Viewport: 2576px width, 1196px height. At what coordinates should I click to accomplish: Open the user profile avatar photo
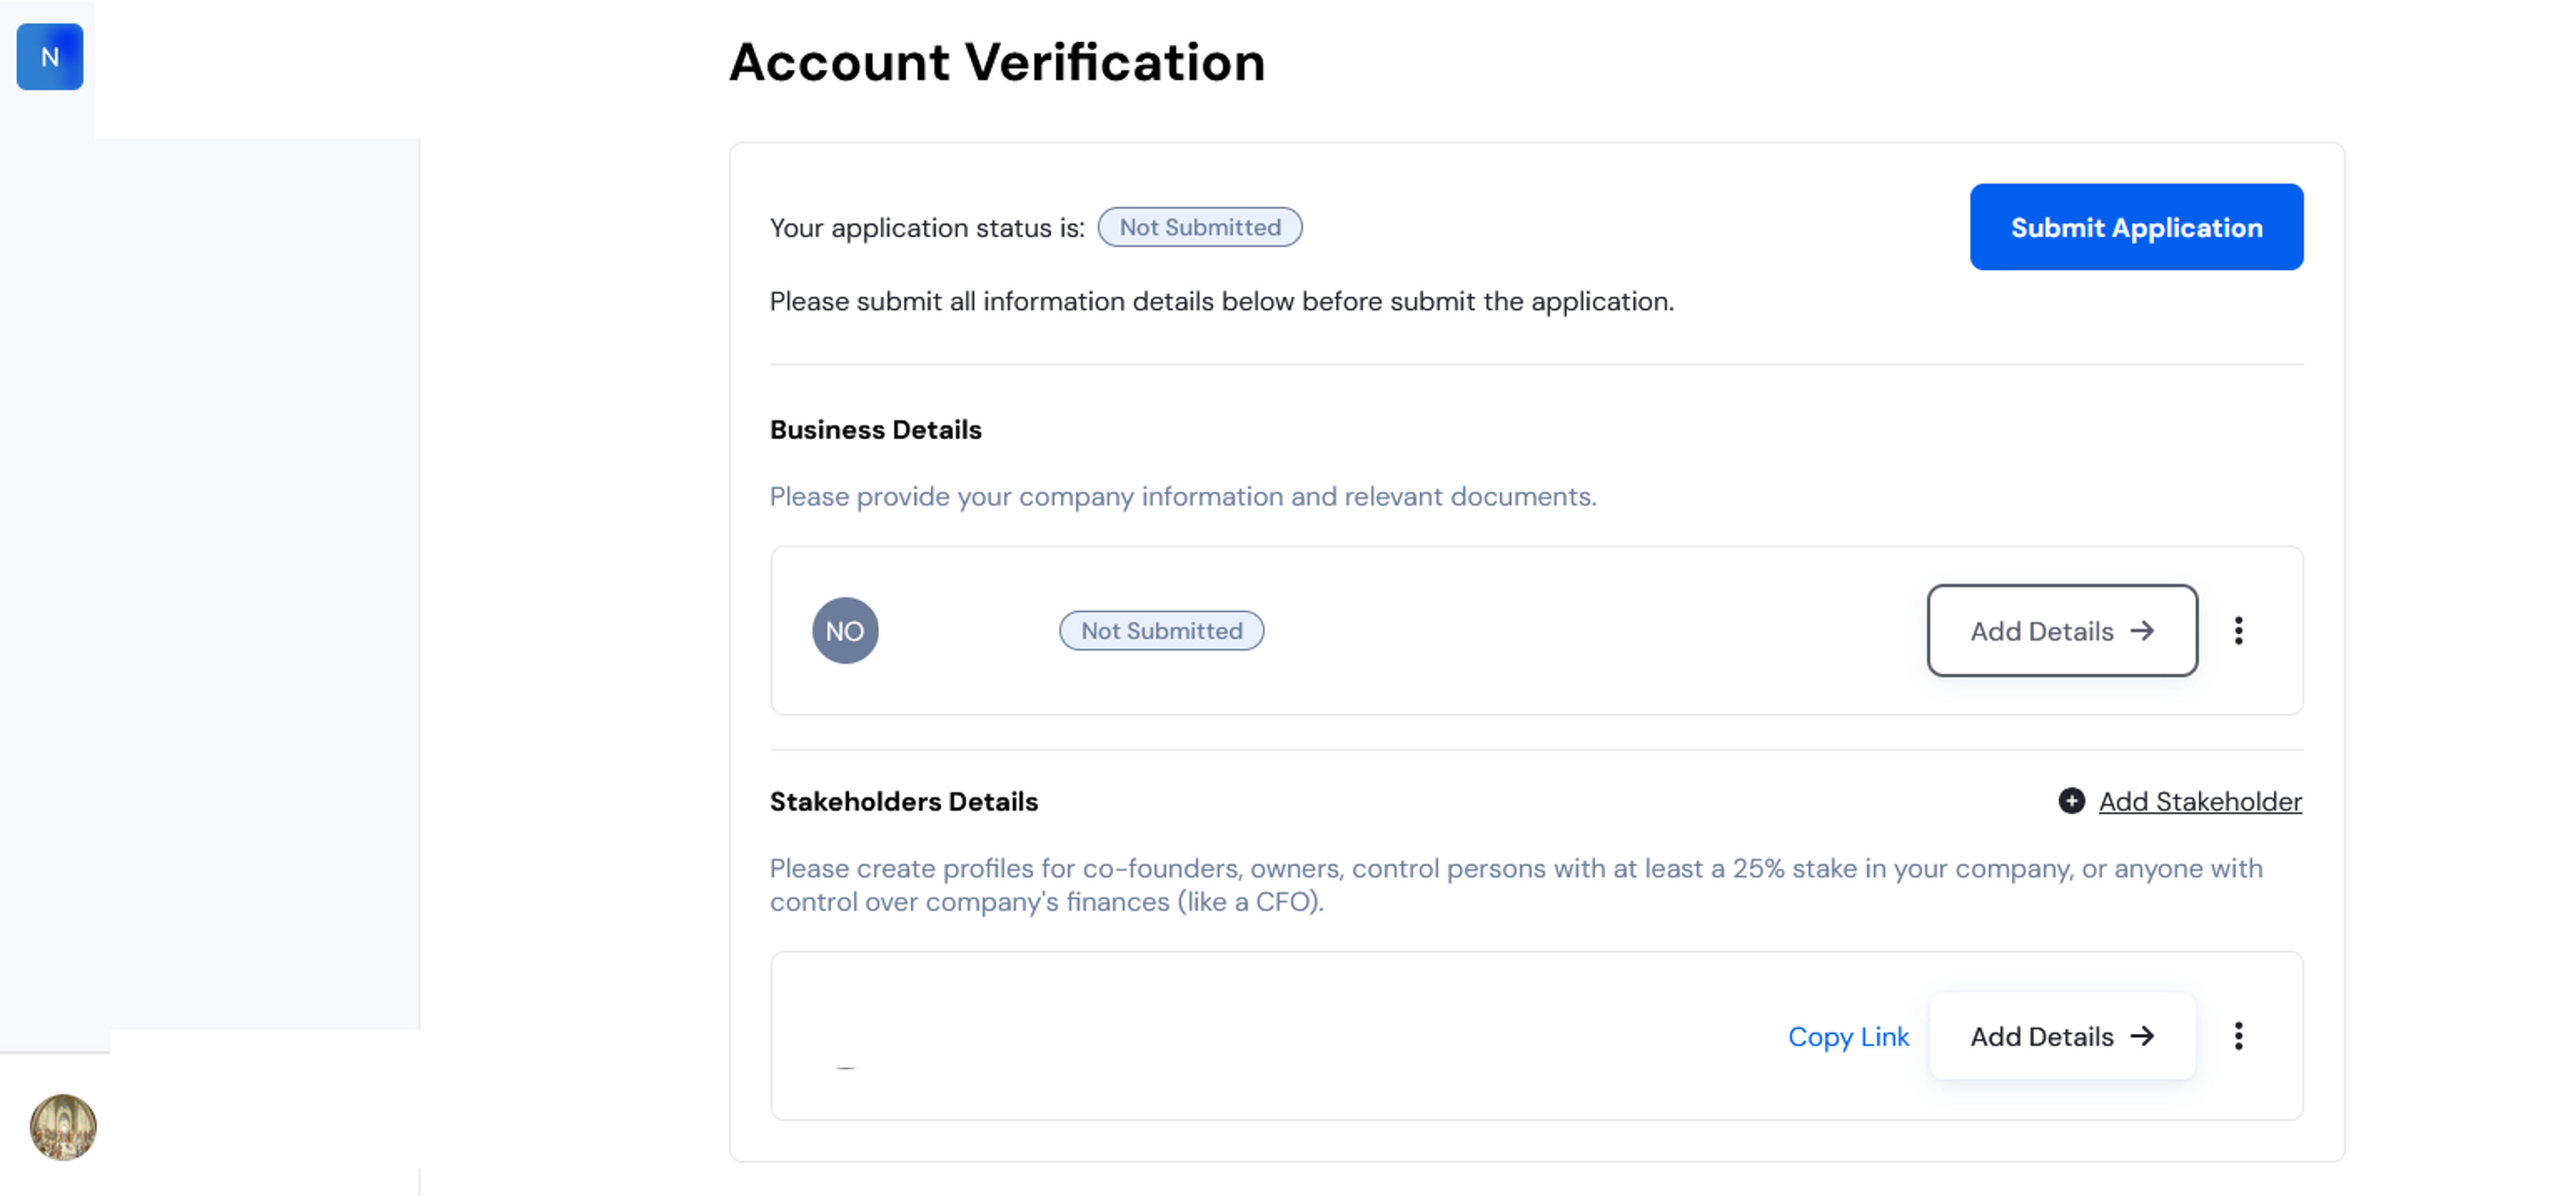[63, 1127]
